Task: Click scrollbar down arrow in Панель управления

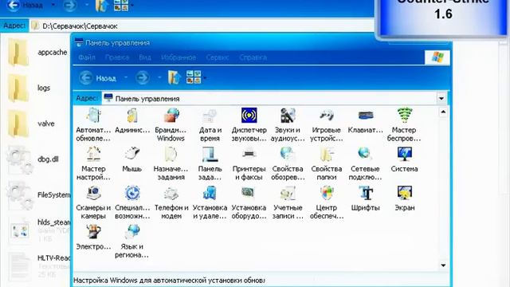Action: [443, 265]
